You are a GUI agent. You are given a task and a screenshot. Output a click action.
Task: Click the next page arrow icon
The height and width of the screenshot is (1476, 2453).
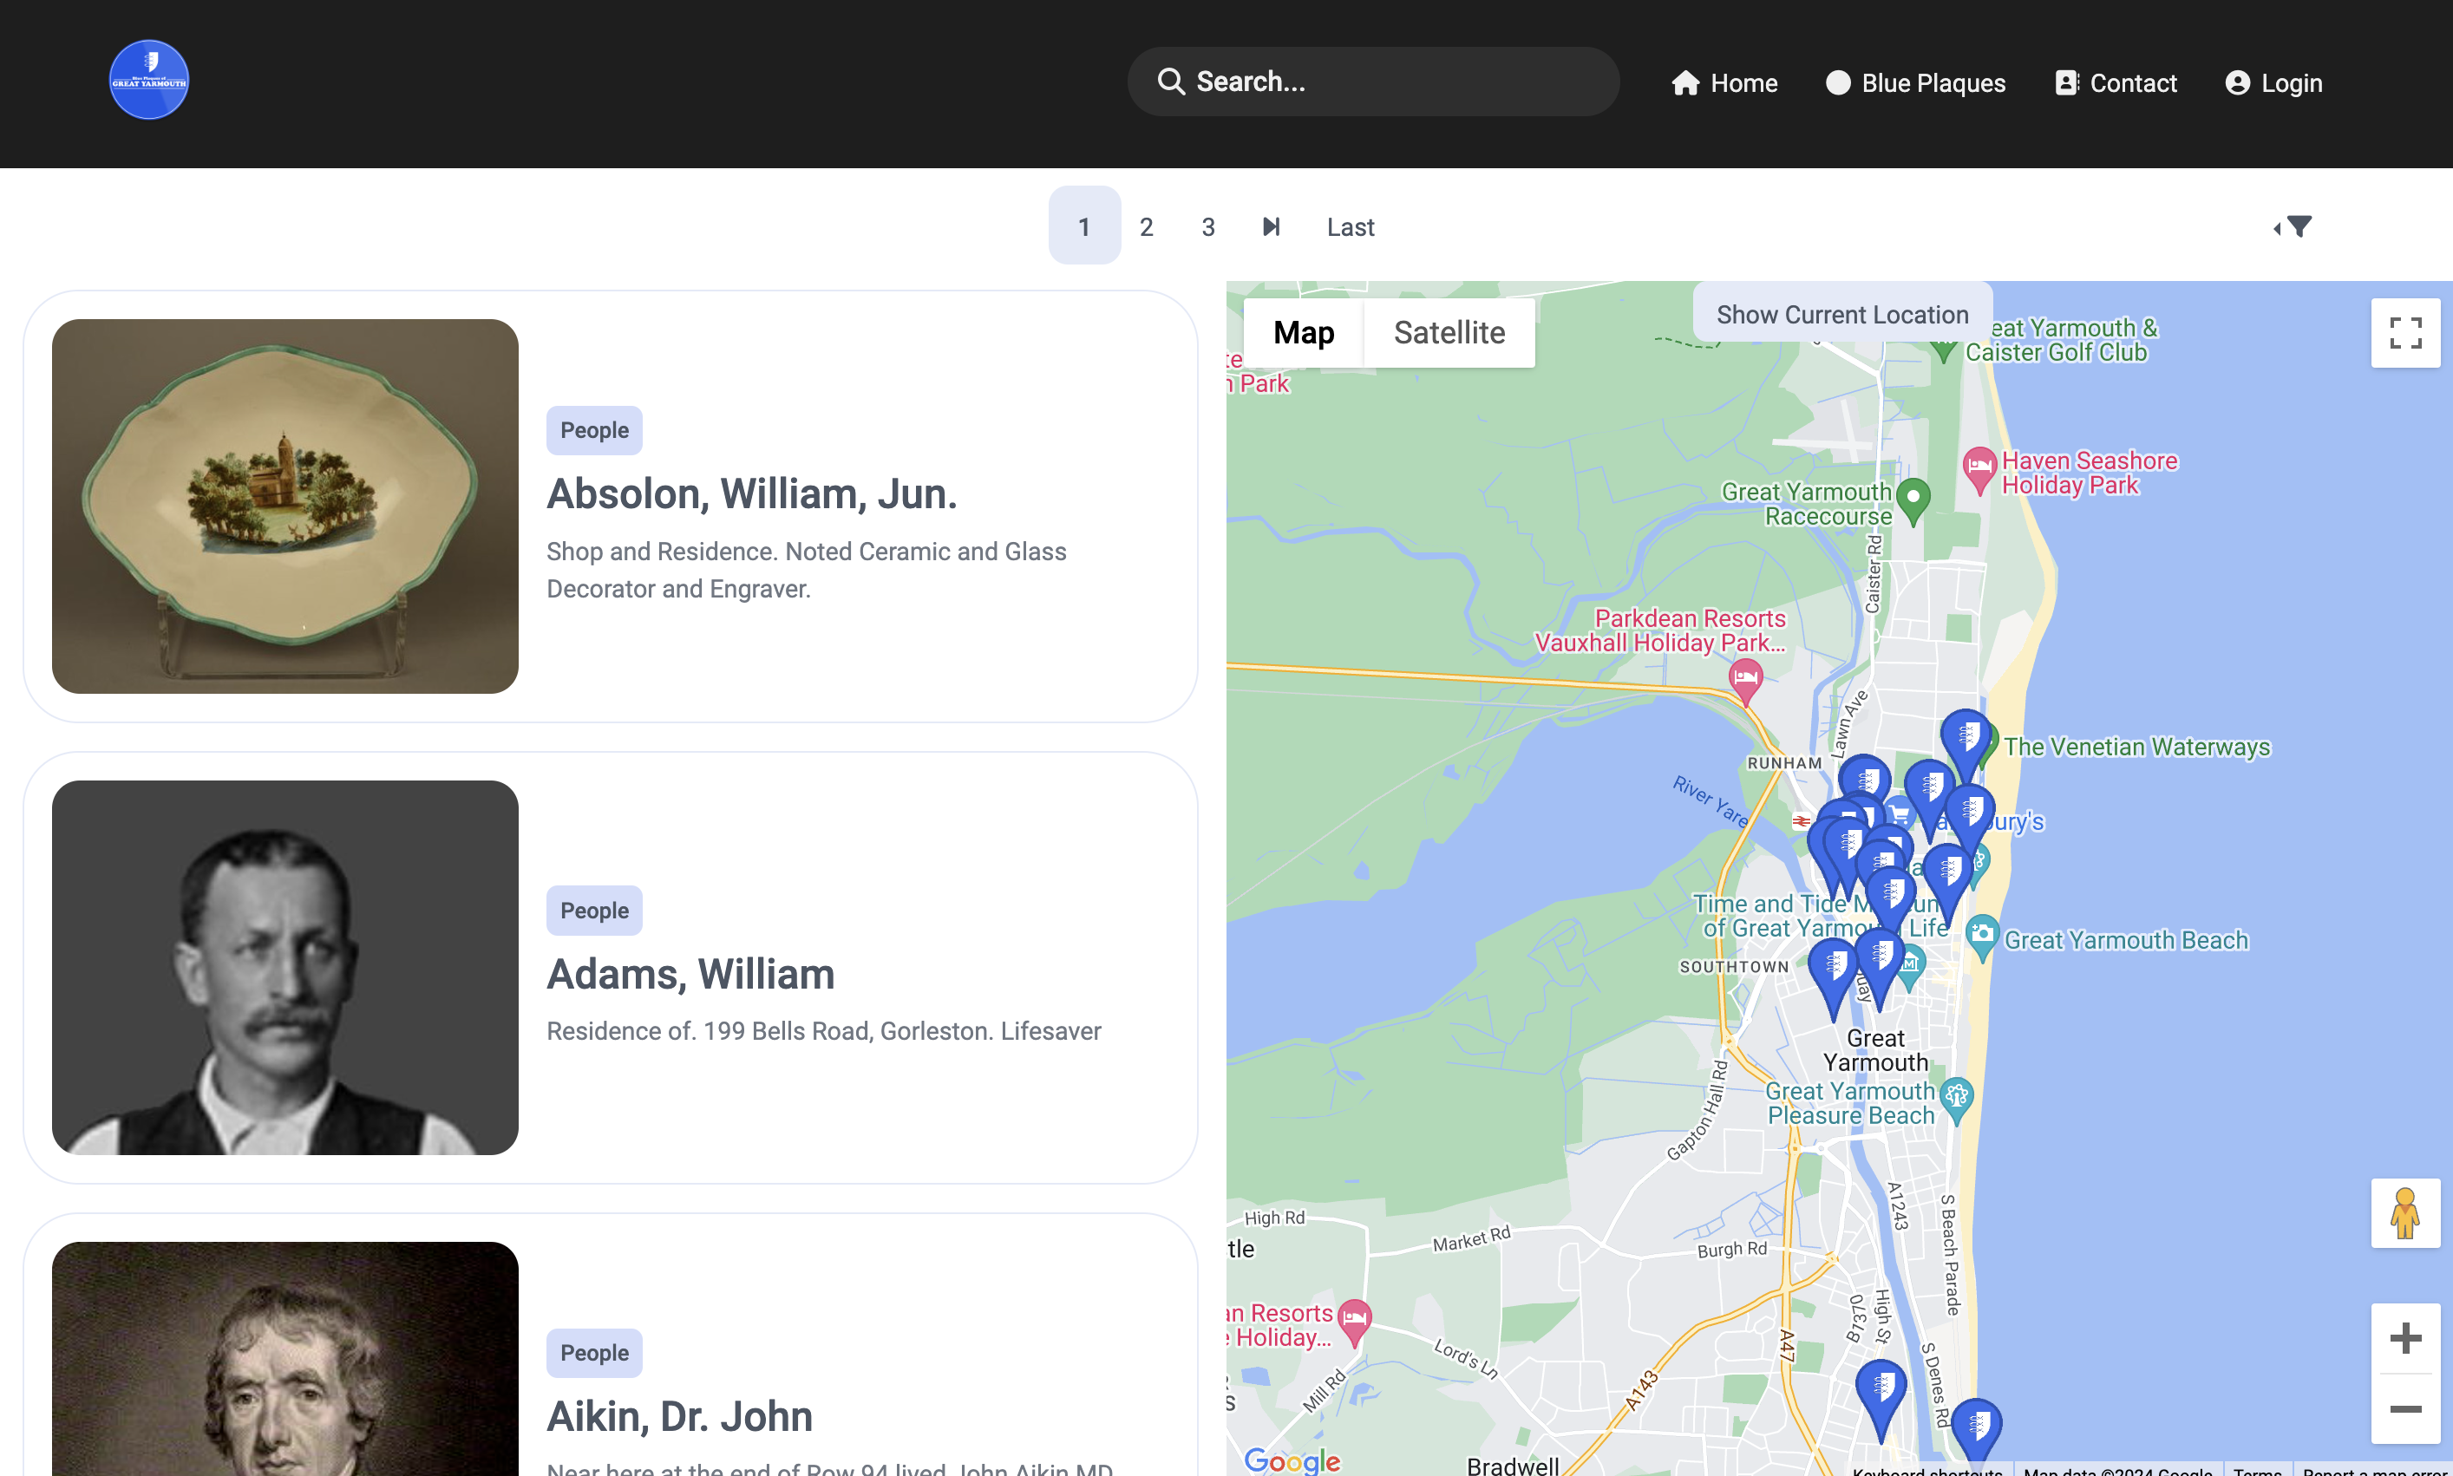click(x=1272, y=226)
